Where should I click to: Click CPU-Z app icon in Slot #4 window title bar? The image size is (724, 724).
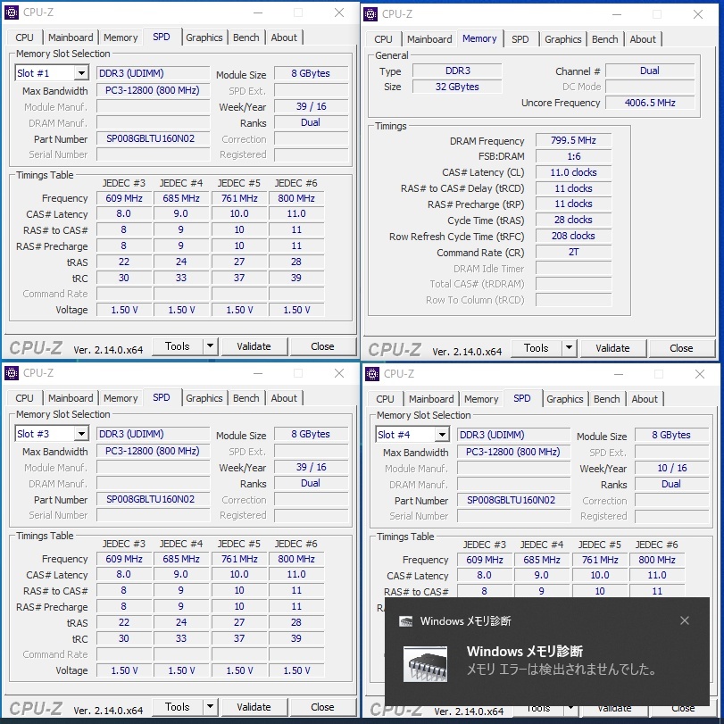click(372, 374)
